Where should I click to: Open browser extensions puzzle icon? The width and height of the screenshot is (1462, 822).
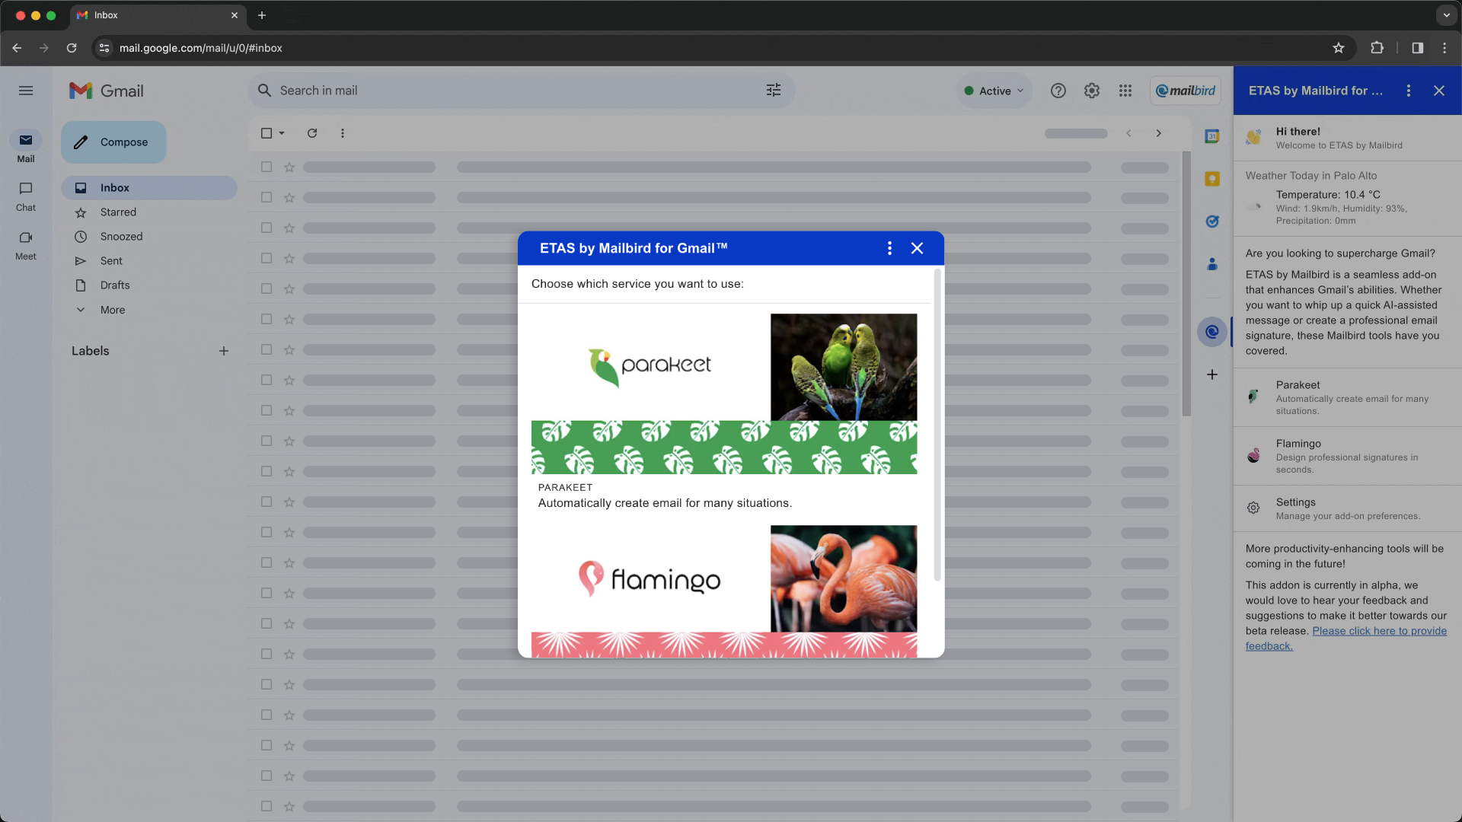pos(1377,48)
